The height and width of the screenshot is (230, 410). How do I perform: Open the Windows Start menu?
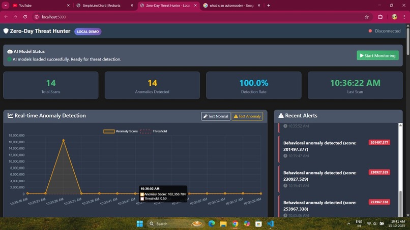coord(140,224)
